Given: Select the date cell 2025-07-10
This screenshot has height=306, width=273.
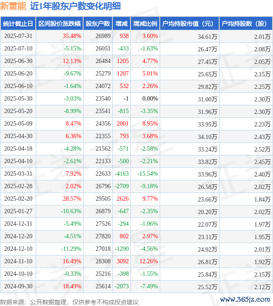Looking at the screenshot, I should click(19, 49).
